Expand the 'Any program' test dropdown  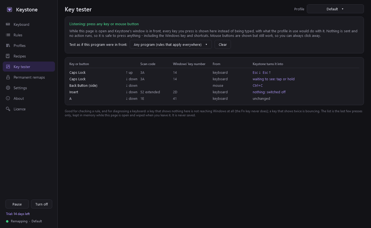[171, 44]
